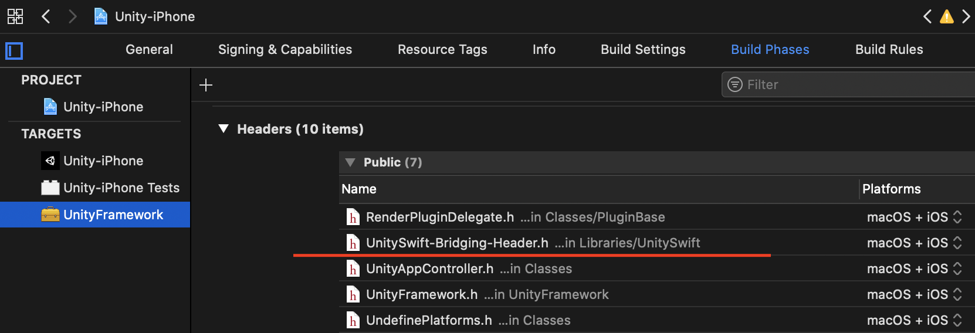Select the UndefinePlatforms.h row
The width and height of the screenshot is (975, 333).
coord(657,320)
